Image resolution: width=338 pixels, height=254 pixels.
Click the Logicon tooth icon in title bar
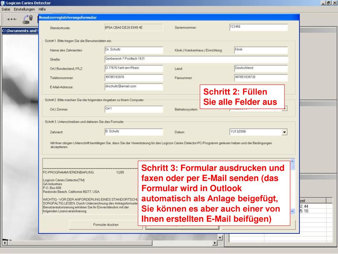coord(3,3)
